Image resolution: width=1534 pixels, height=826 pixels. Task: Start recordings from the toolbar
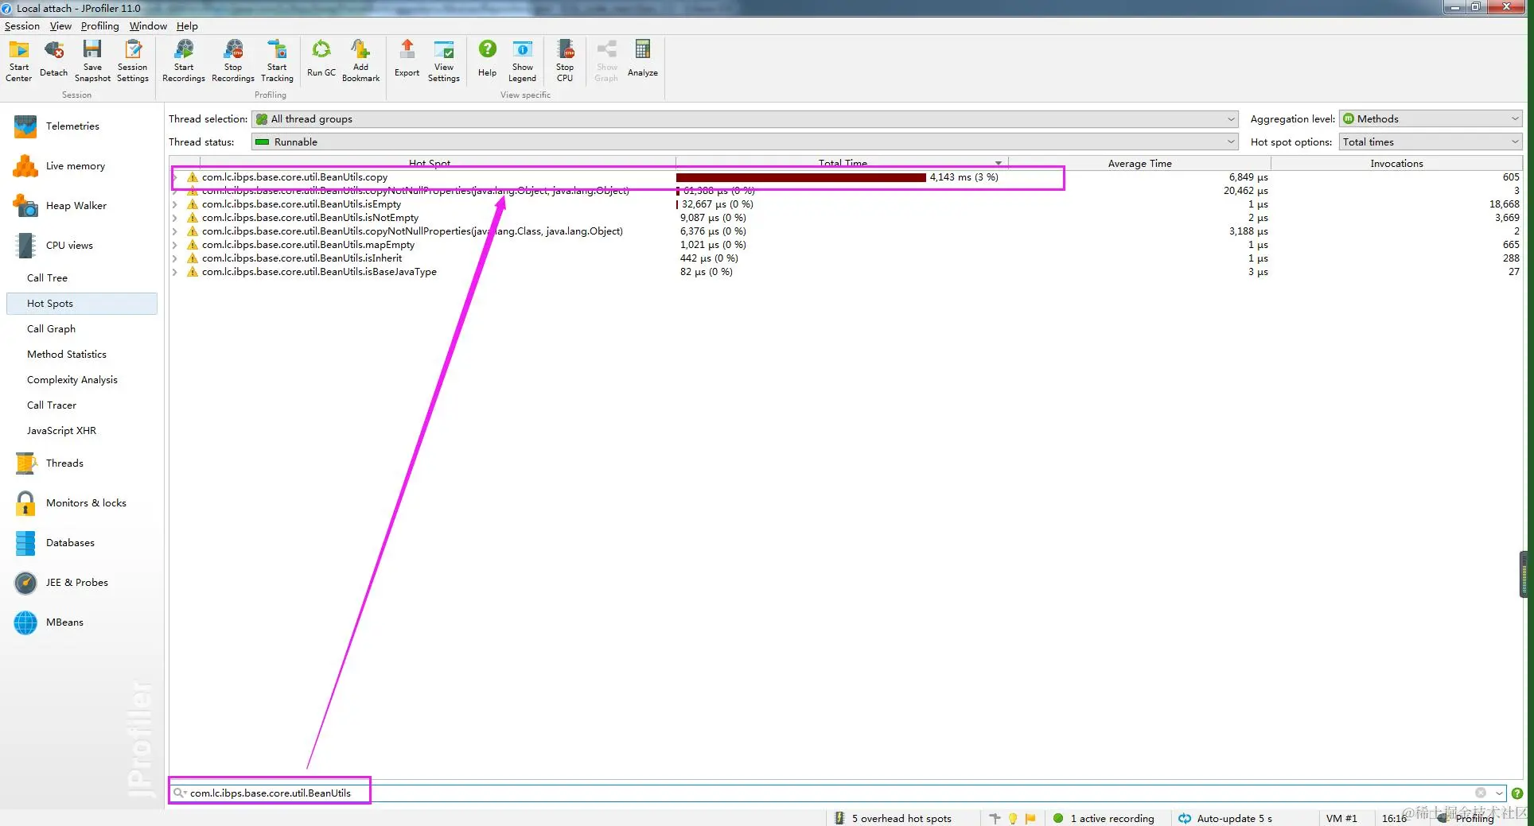(x=184, y=60)
